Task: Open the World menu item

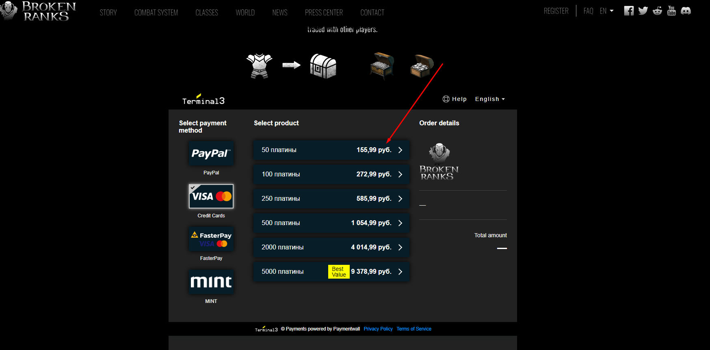Action: (245, 13)
